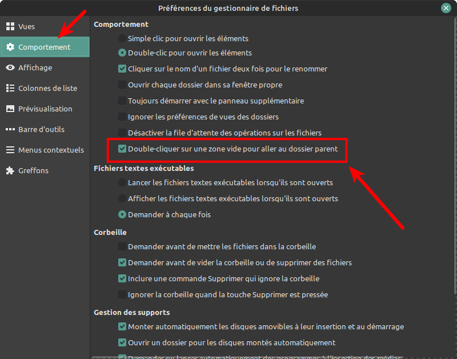Click the Comportement section heading
Viewport: 457px width, 359px height.
pyautogui.click(x=121, y=24)
